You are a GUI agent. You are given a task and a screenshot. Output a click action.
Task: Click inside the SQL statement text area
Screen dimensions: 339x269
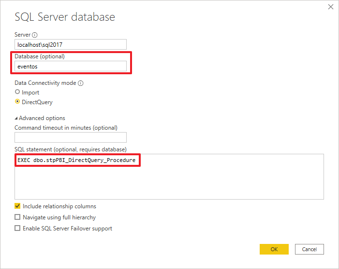point(169,177)
